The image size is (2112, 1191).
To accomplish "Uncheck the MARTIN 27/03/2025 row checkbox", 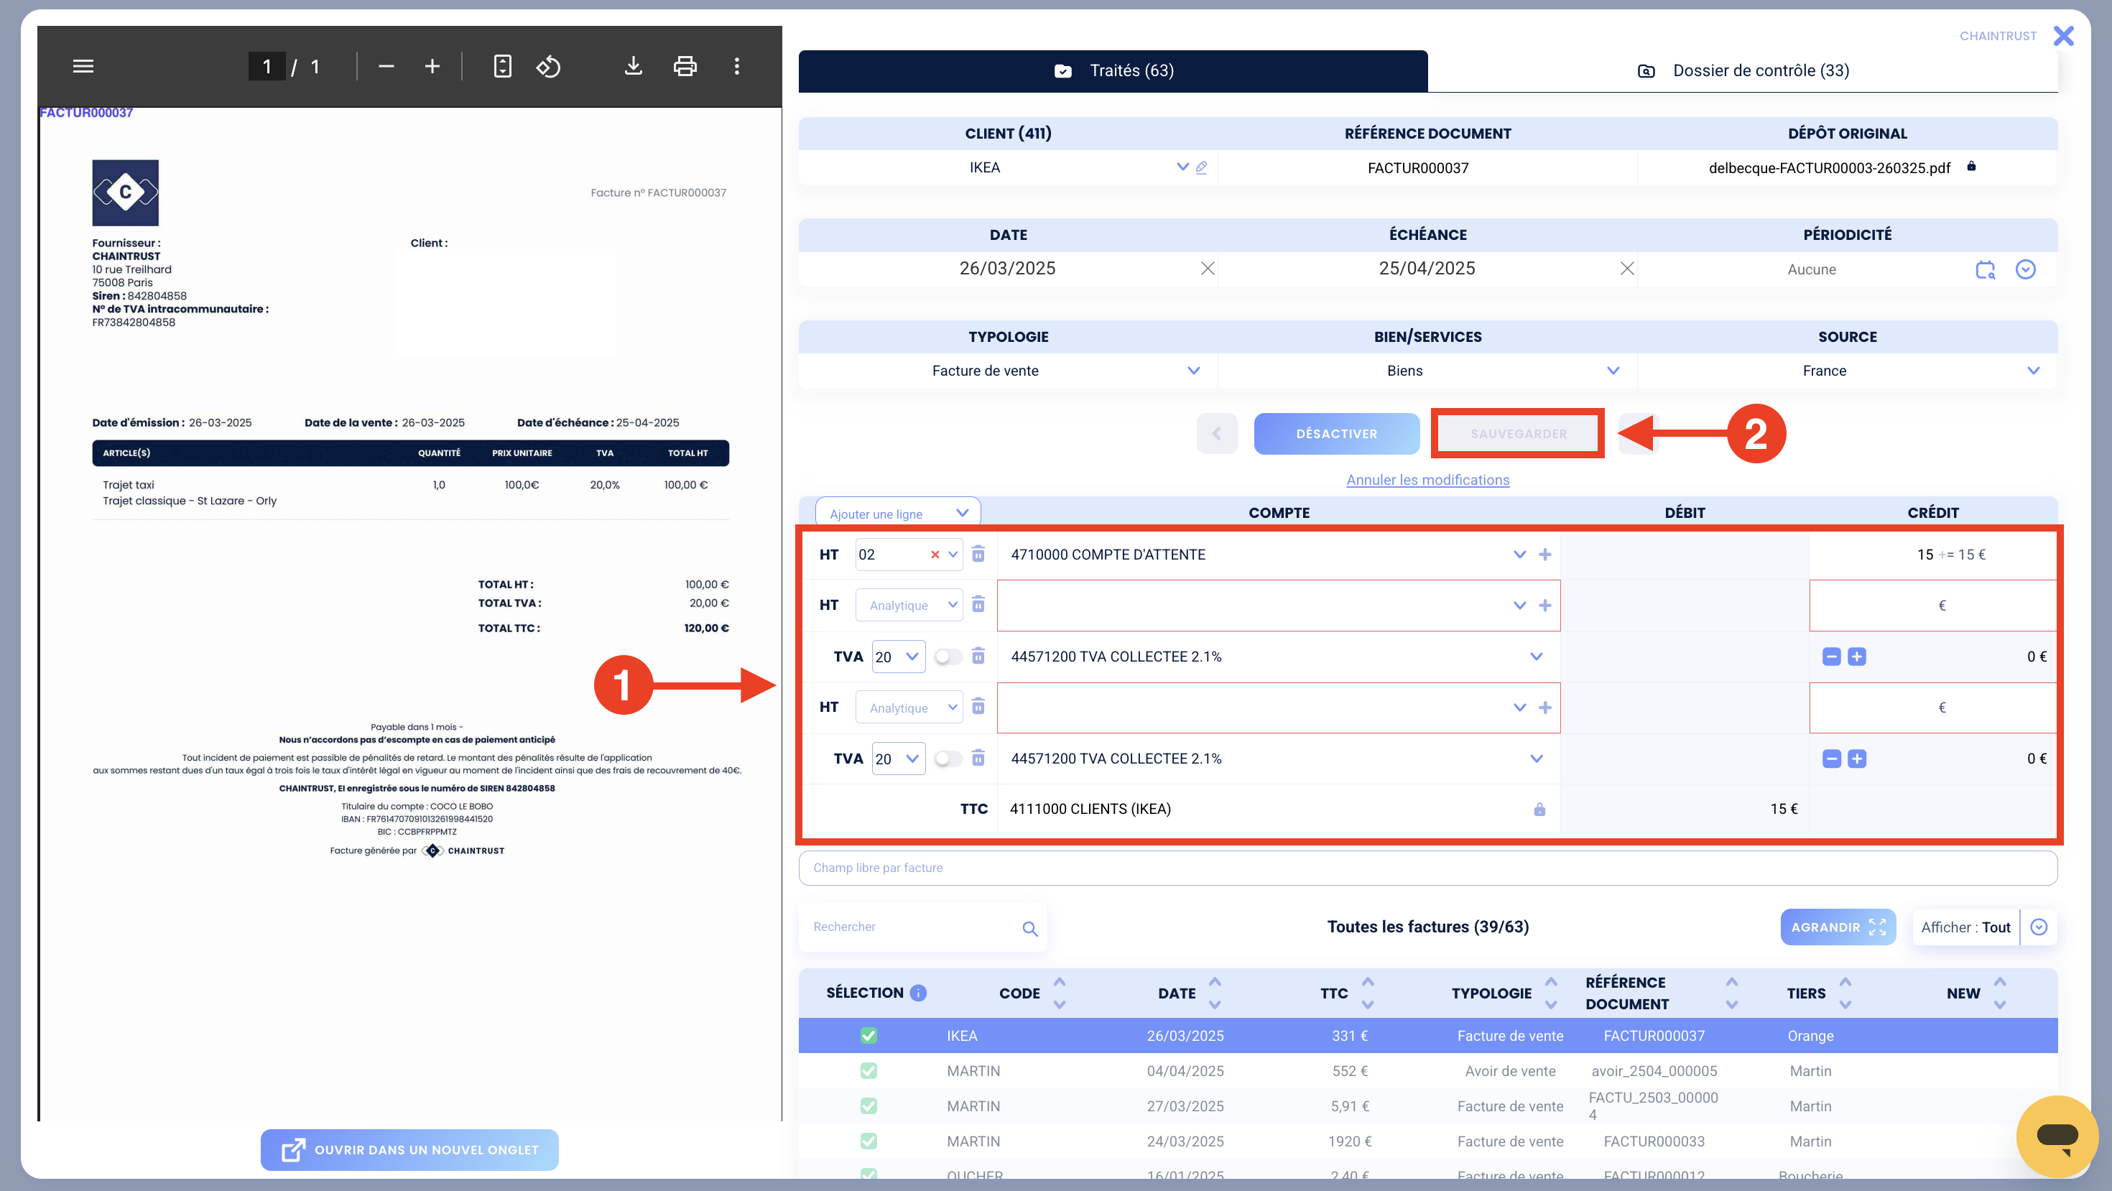I will point(869,1106).
